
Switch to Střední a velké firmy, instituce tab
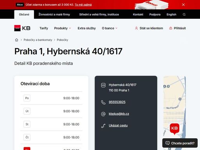99,14
